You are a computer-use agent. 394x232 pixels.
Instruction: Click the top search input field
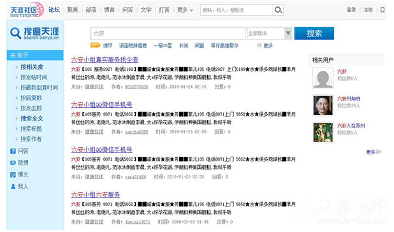237,10
